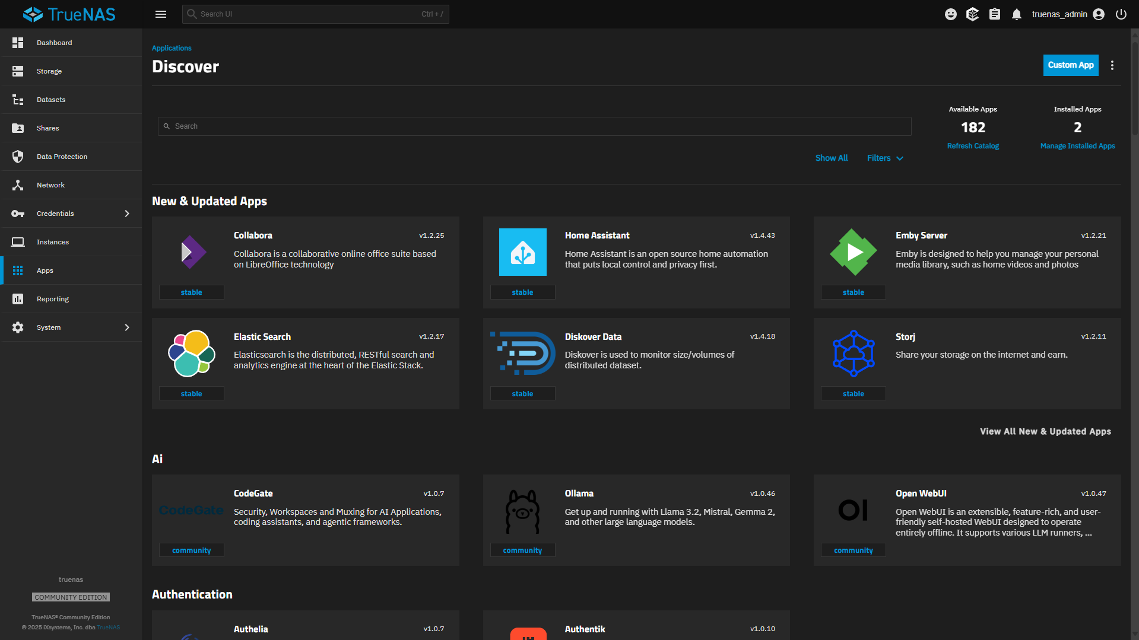Open the Reporting menu item
The image size is (1139, 640).
[x=71, y=299]
